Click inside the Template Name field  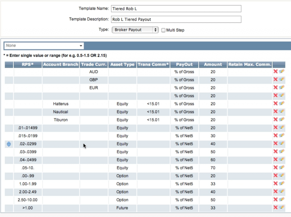click(176, 9)
